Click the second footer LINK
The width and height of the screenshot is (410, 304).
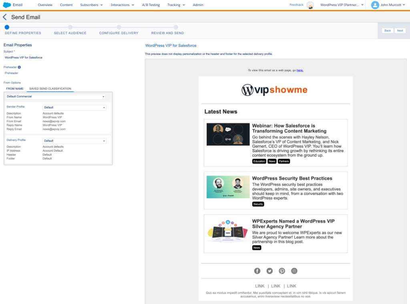point(275,286)
